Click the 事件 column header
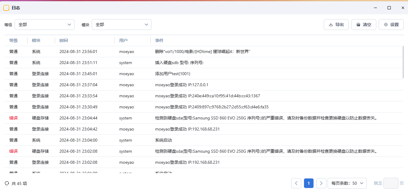 pos(159,40)
